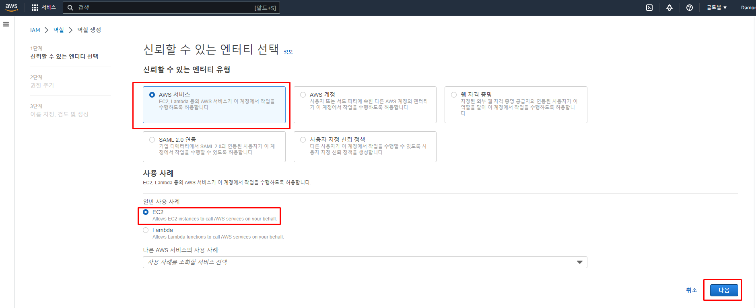Click the AWS logo home icon
756x308 pixels.
click(x=11, y=8)
